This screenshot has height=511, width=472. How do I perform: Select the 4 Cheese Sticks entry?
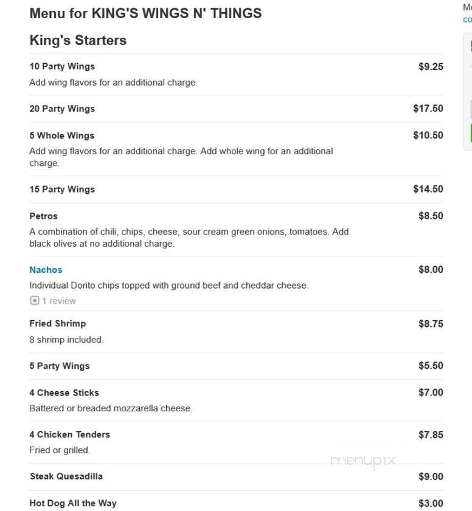64,393
